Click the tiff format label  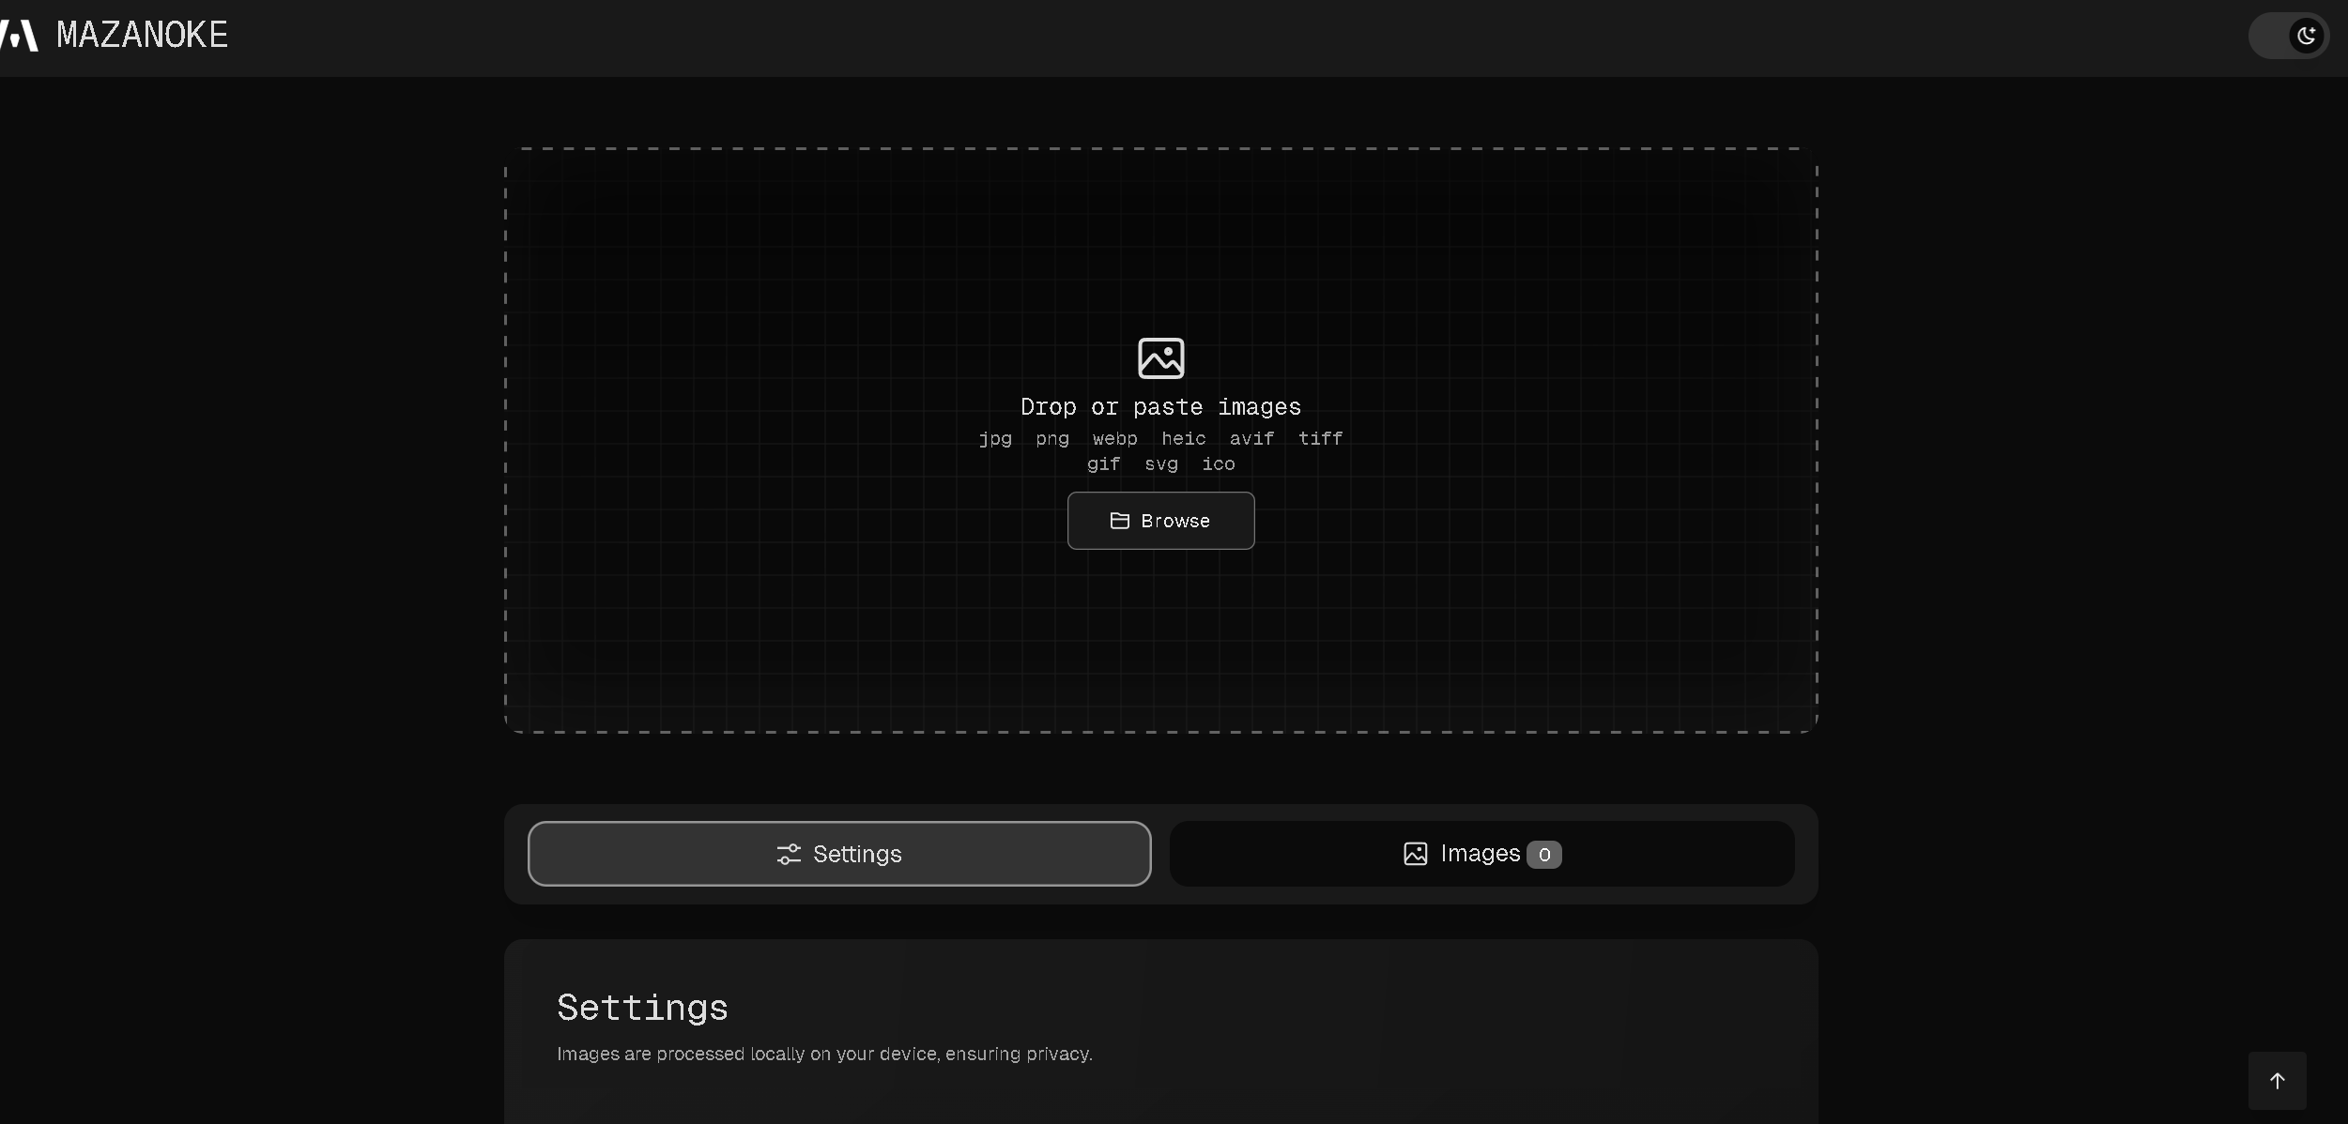[x=1320, y=438]
